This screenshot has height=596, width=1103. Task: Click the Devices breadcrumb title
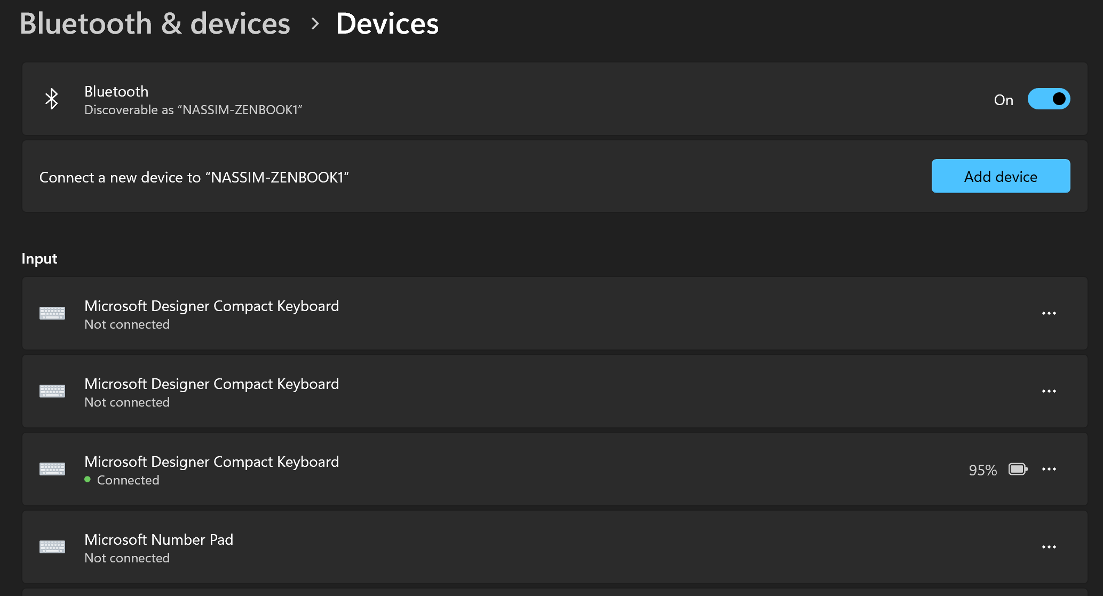click(387, 23)
